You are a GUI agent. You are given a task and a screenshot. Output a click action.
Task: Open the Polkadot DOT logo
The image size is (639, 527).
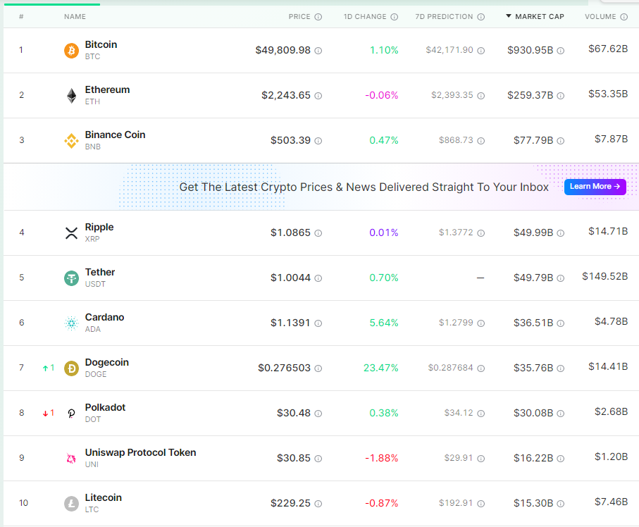click(x=71, y=414)
